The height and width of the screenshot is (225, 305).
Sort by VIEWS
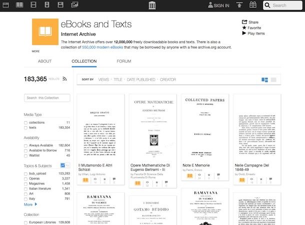pos(103,80)
